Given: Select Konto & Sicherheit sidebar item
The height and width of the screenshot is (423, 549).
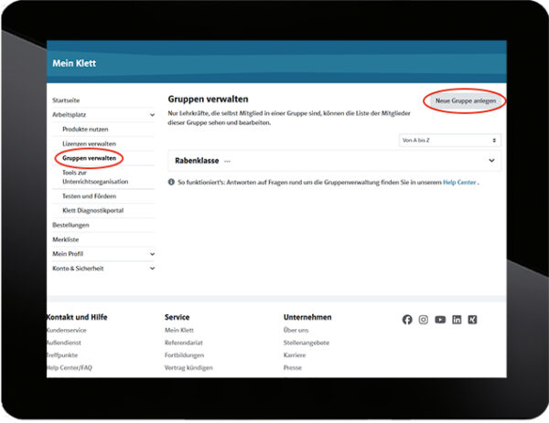Looking at the screenshot, I should [x=78, y=268].
